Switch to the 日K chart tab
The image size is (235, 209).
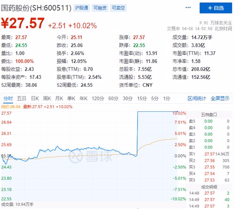pyautogui.click(x=35, y=99)
